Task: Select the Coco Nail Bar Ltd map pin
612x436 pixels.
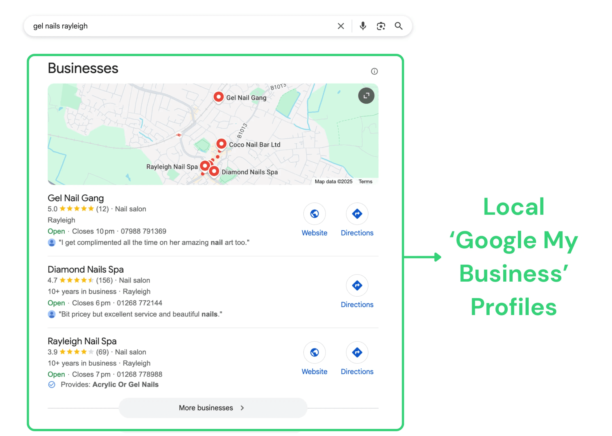Action: click(x=221, y=144)
